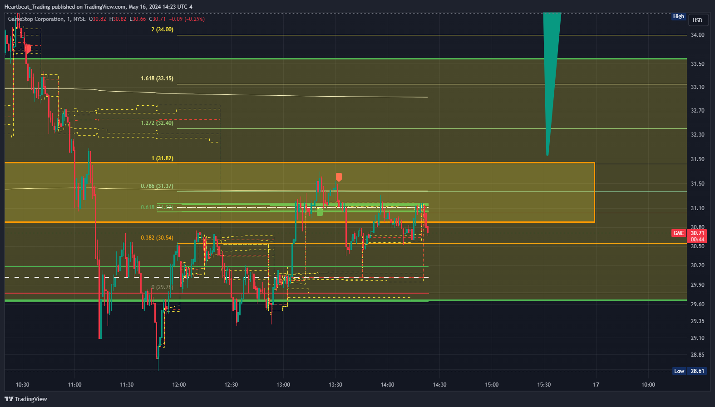Select the Fibonacci label 1.272 (32.40)
715x407 pixels.
(157, 123)
